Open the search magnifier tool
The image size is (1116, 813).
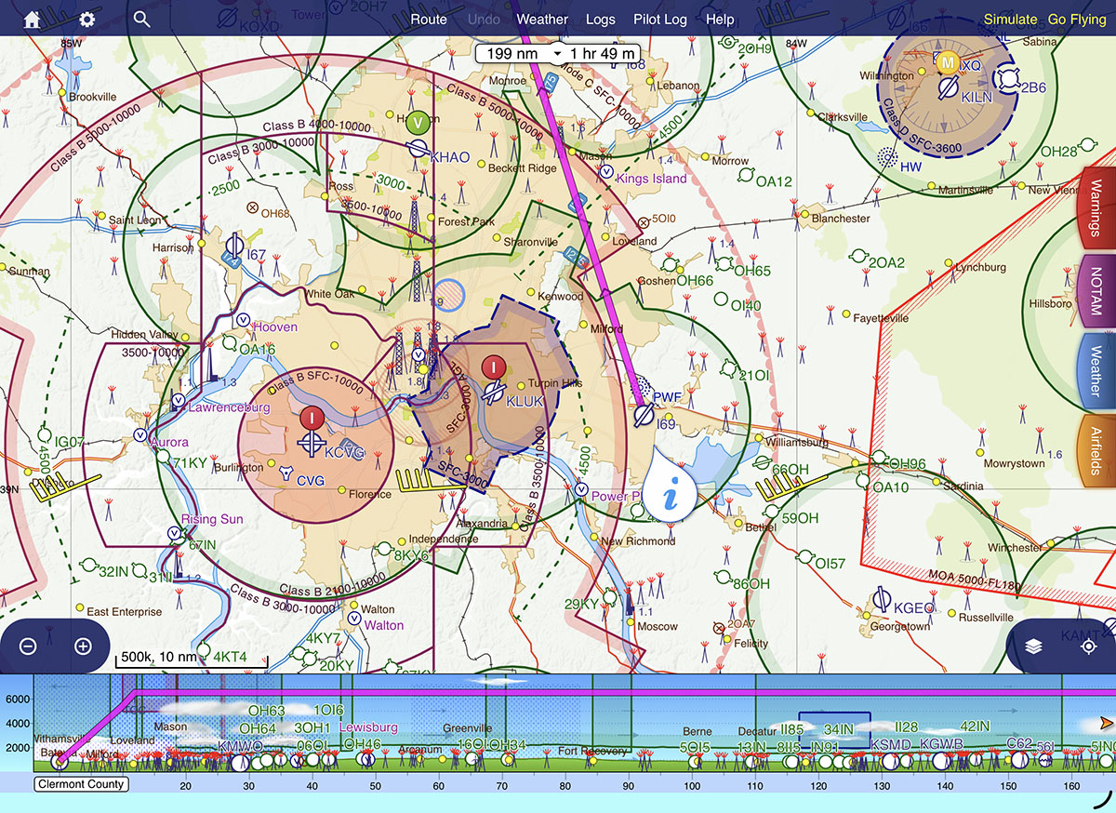[141, 19]
